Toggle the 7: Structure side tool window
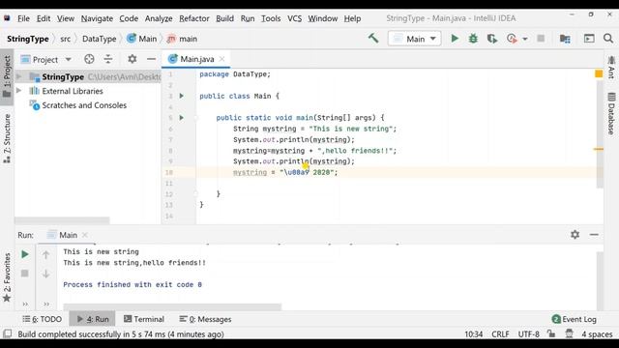619x348 pixels. [x=7, y=138]
